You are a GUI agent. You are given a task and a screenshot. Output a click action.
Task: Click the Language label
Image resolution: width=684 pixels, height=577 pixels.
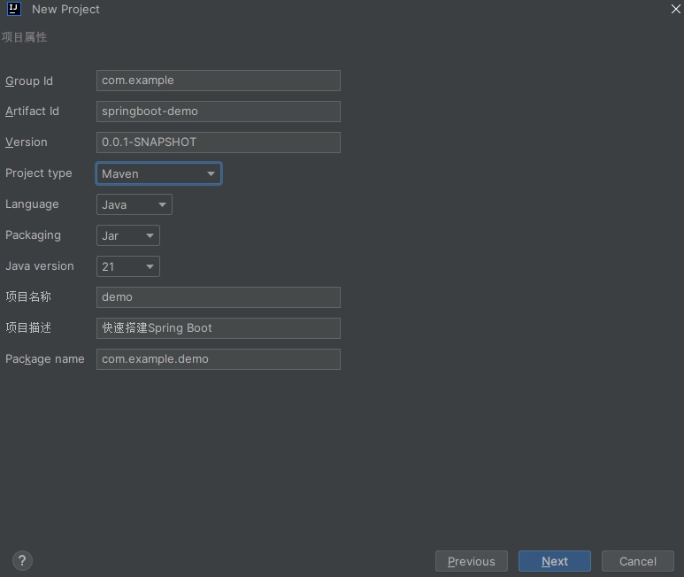32,204
